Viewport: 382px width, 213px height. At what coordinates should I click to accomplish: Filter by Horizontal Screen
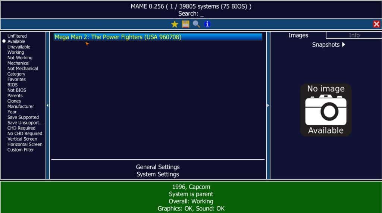click(x=25, y=144)
